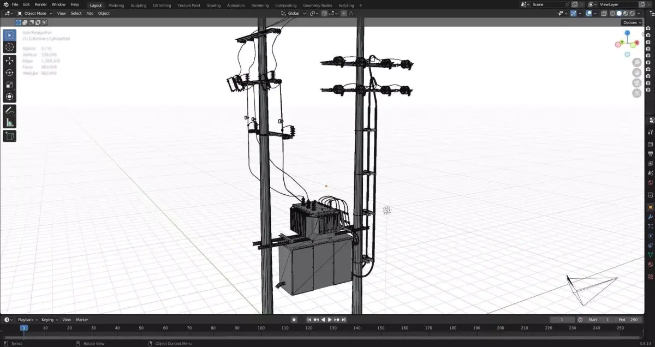The height and width of the screenshot is (347, 655).
Task: Click the End frame field
Action: point(627,320)
